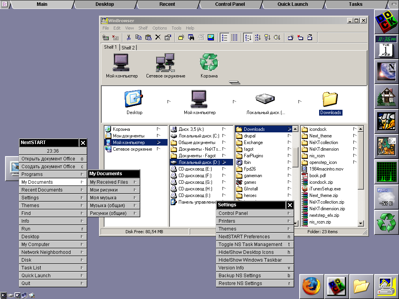Select the Мой компьютер icon on the shelf
The width and height of the screenshot is (399, 299).
[122, 63]
